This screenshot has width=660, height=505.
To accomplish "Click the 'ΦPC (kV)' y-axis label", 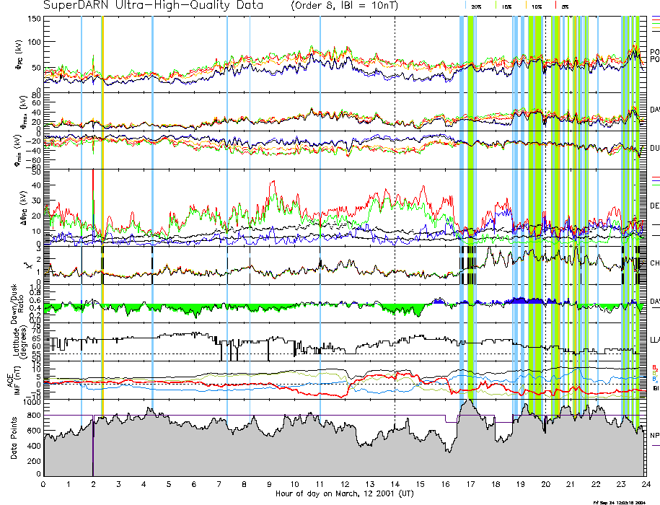I will pyautogui.click(x=19, y=55).
